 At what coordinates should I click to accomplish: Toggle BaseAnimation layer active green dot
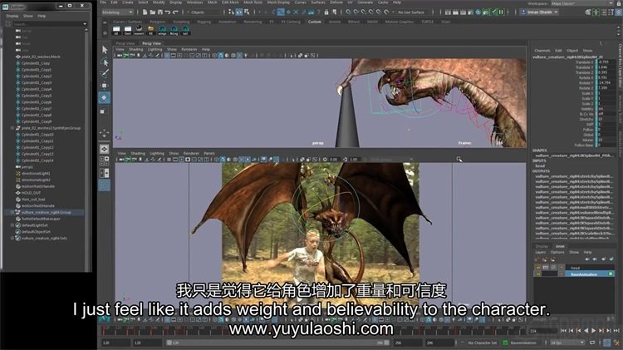[611, 274]
